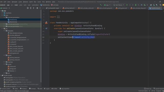Open project panel gear options
The height and width of the screenshot is (92, 164).
[37, 8]
